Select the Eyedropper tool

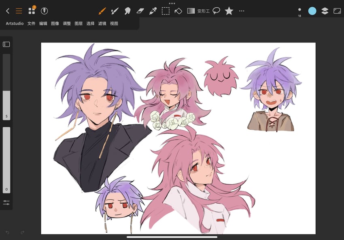tap(153, 11)
